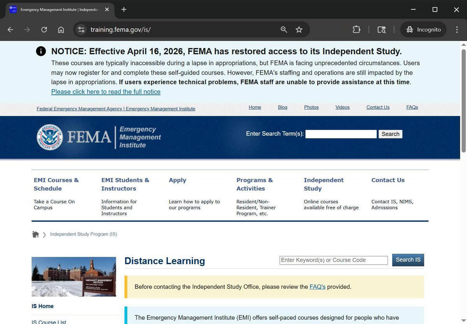The width and height of the screenshot is (467, 324).
Task: Click the header Search button
Action: [390, 134]
